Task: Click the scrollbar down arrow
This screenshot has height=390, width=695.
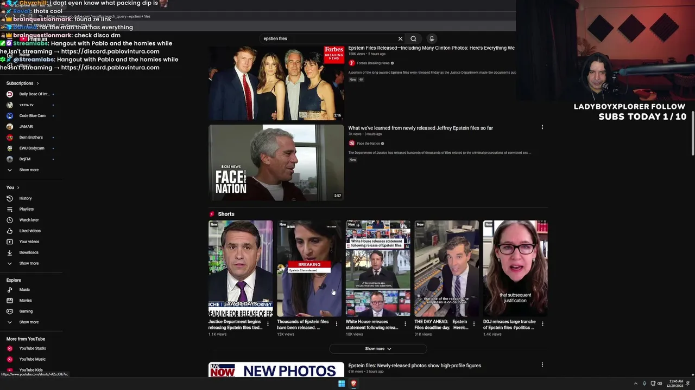Action: (x=692, y=374)
